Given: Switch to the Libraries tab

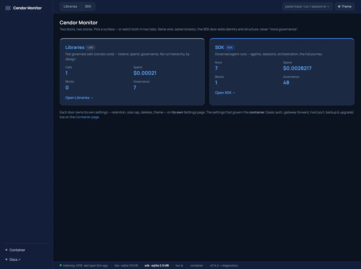Looking at the screenshot, I should pos(70,6).
